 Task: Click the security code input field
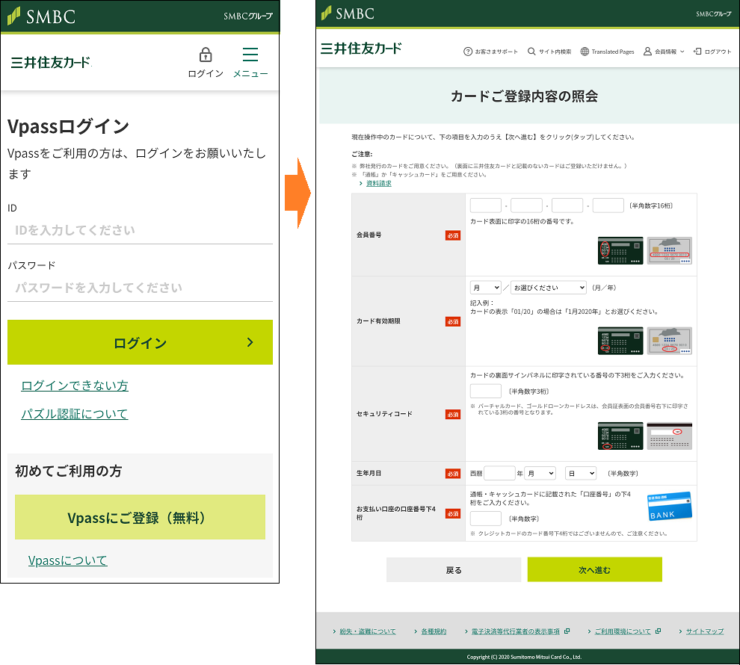[x=485, y=391]
